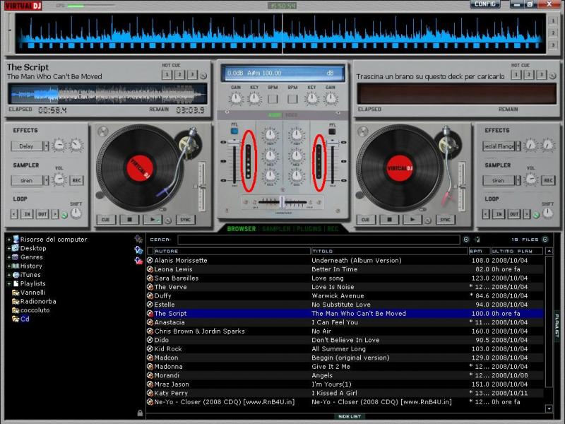Click the right deck BPM tap box

(292, 99)
